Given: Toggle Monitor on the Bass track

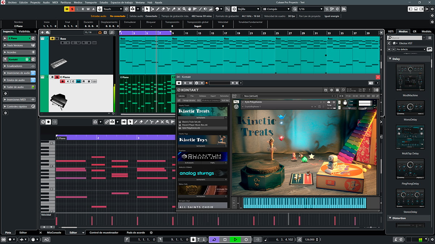Looking at the screenshot, I should [68, 43].
